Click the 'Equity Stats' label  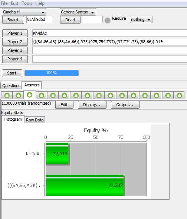click(12, 112)
